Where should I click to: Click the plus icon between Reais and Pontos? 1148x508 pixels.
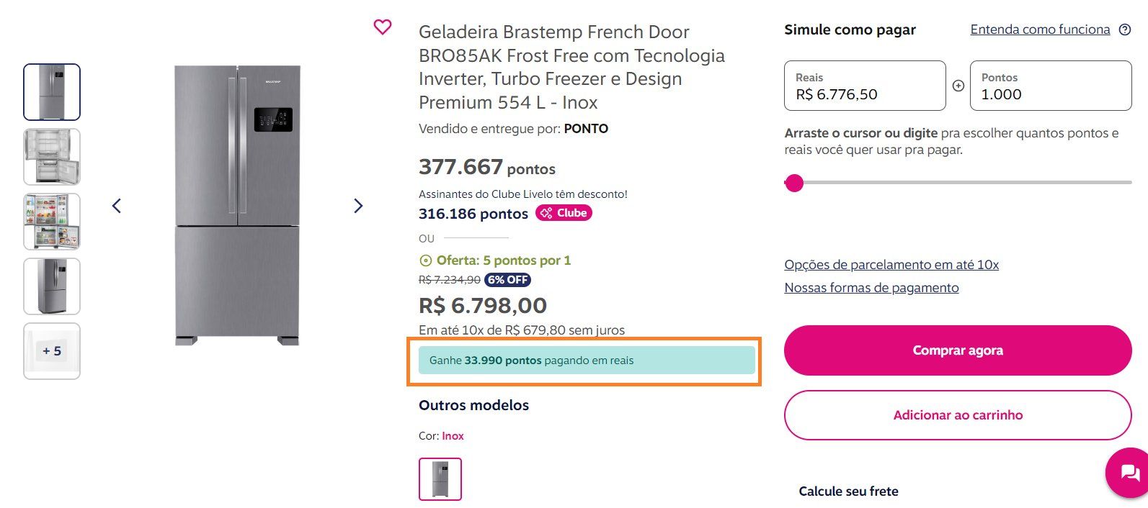(958, 86)
